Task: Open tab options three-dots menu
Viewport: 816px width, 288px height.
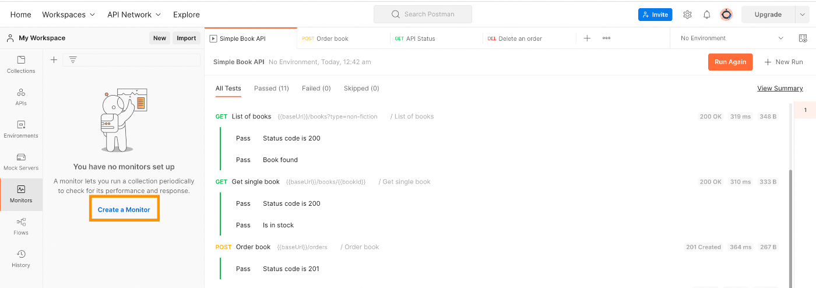Action: click(606, 38)
